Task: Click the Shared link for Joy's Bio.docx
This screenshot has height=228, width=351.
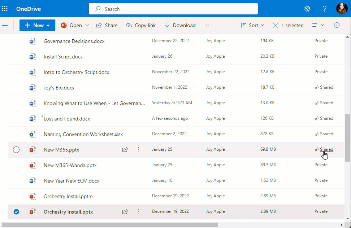Action: coord(324,87)
